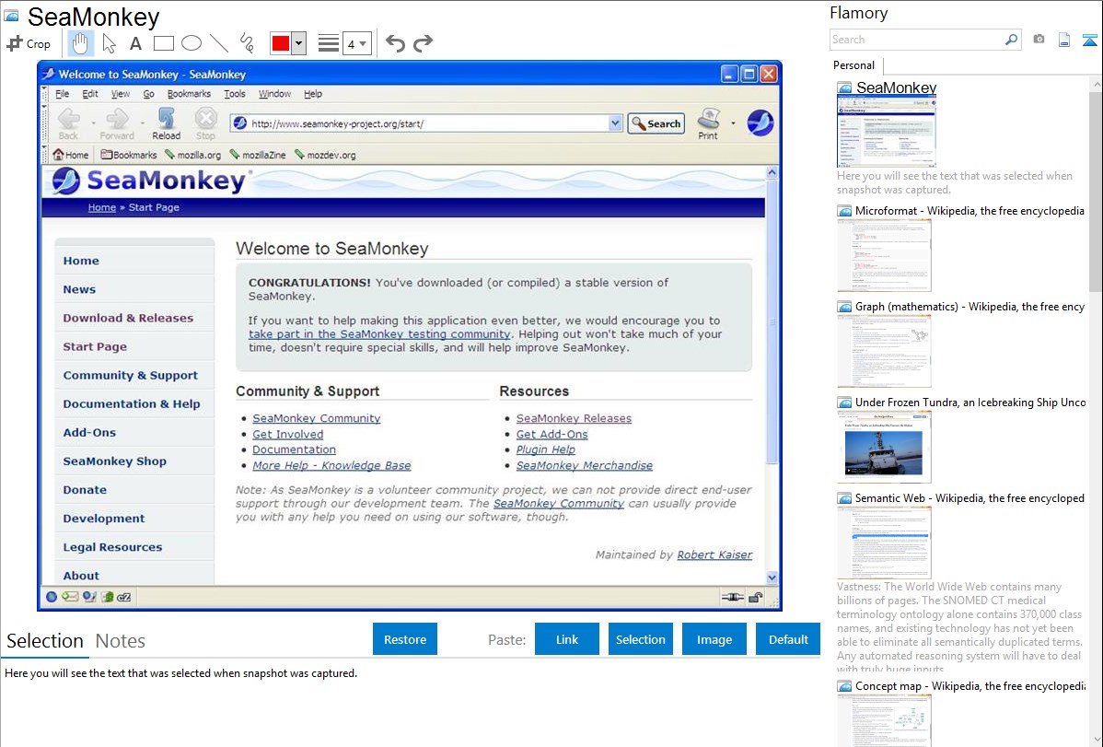Image resolution: width=1103 pixels, height=747 pixels.
Task: Switch to the Notes tab
Action: (x=121, y=641)
